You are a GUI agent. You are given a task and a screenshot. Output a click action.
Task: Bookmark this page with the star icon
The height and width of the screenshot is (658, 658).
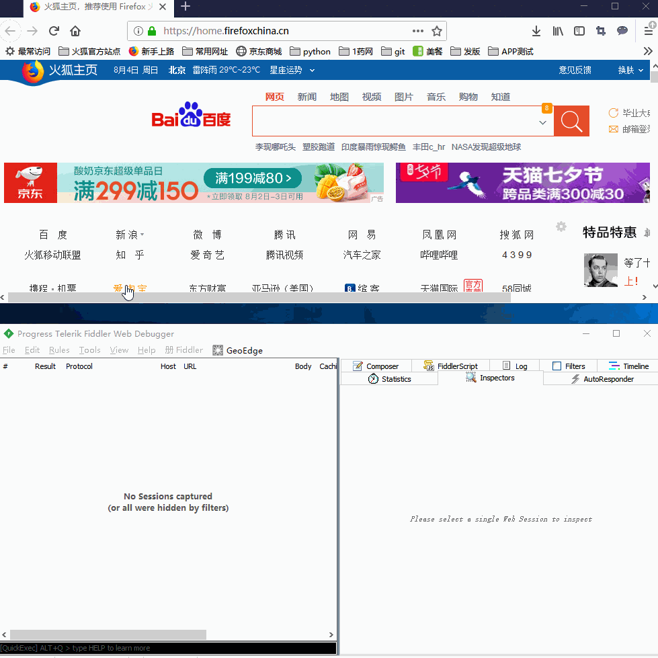[437, 31]
